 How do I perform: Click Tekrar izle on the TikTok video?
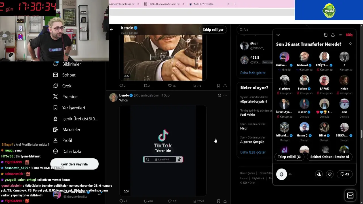163,151
